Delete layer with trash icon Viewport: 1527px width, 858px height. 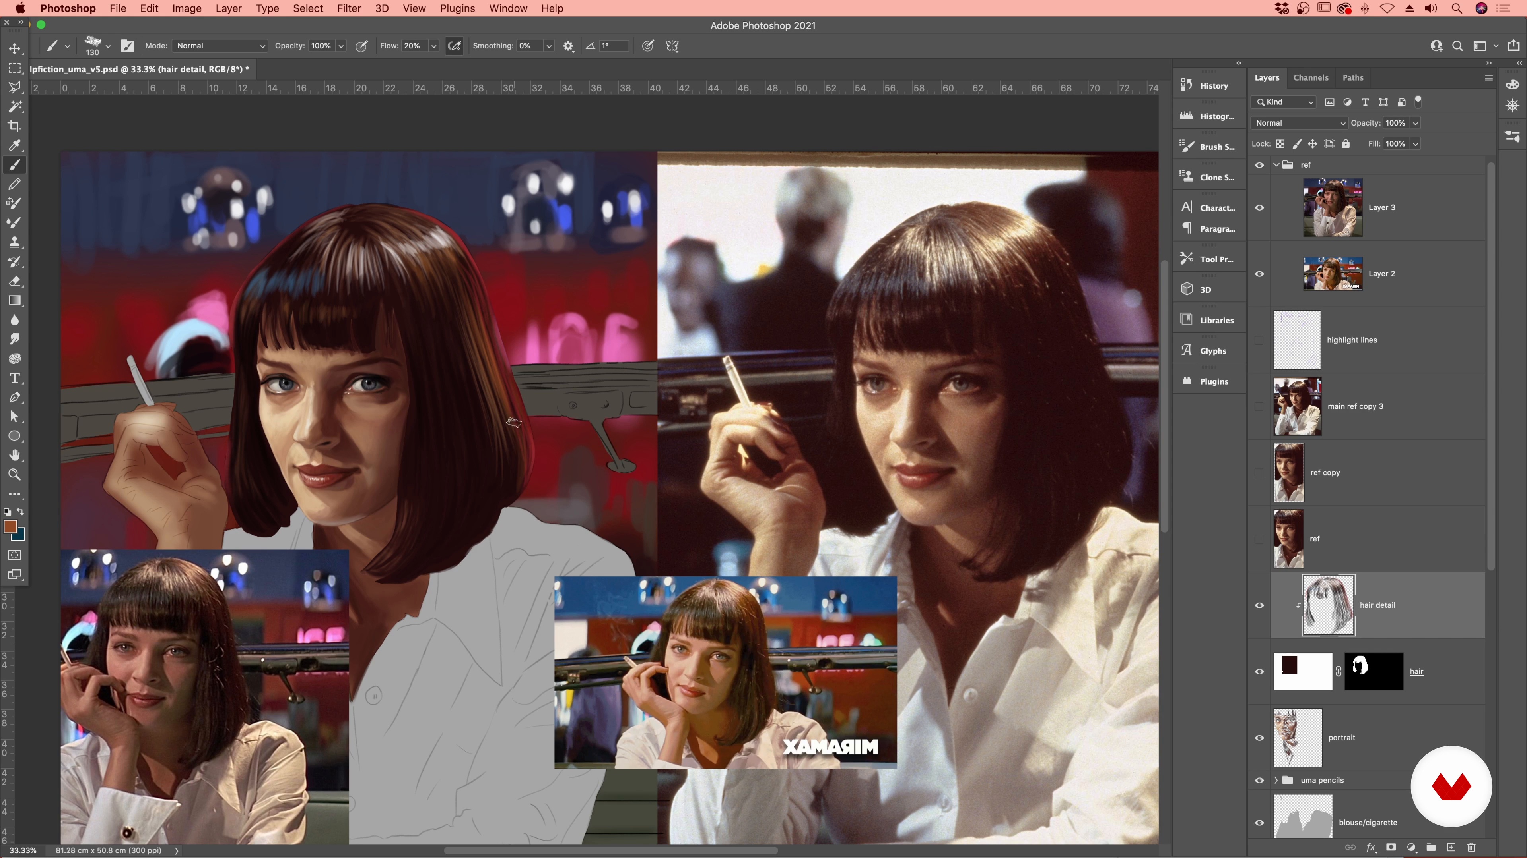pos(1471,847)
